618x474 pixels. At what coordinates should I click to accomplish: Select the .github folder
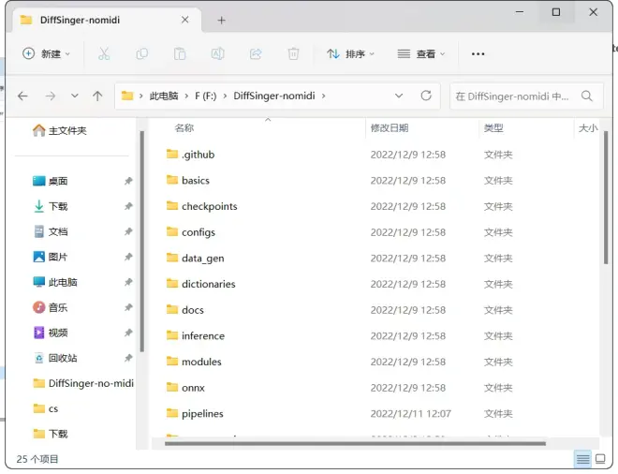coord(190,155)
